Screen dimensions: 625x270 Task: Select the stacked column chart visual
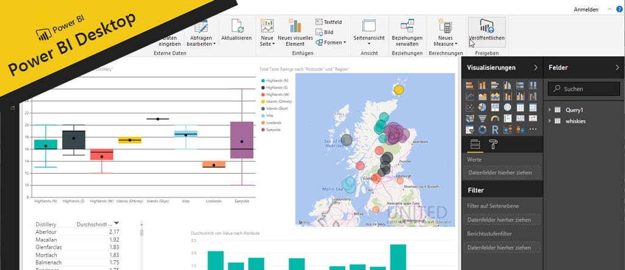[x=482, y=85]
